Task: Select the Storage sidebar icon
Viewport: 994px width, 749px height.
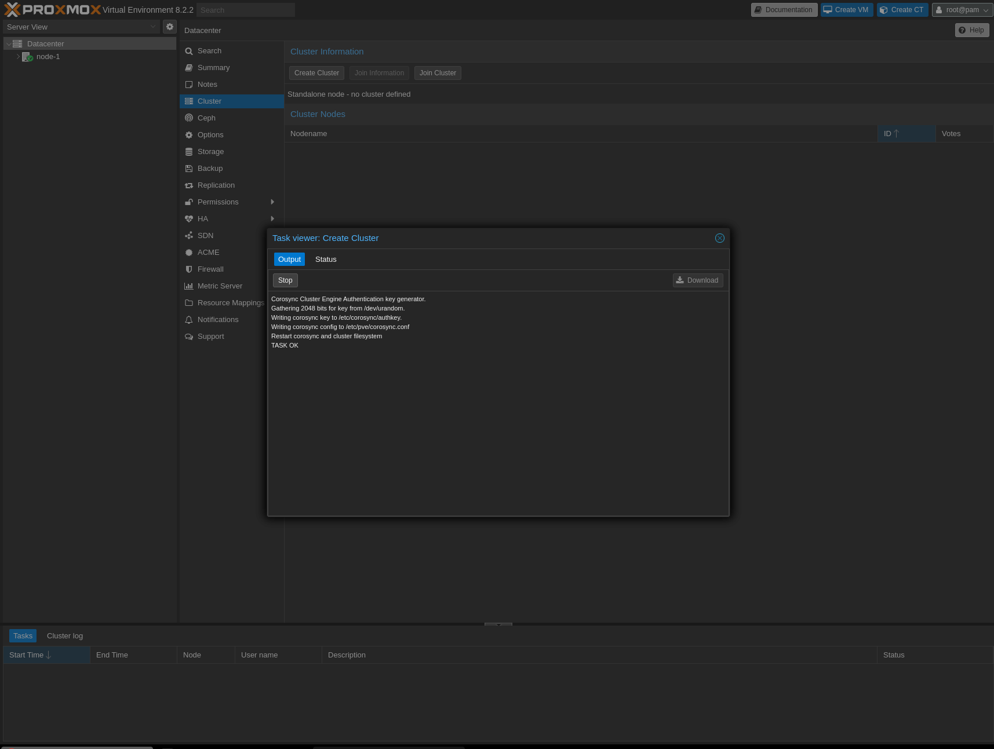Action: click(x=189, y=151)
